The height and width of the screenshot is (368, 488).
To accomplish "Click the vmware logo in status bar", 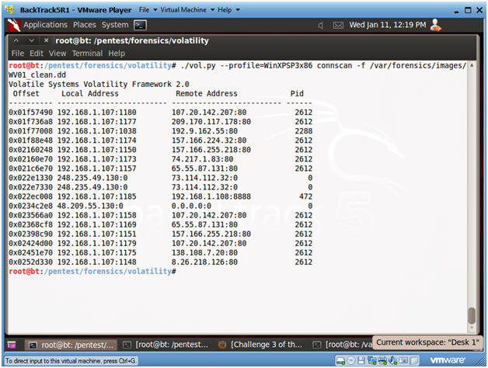I will coord(448,360).
